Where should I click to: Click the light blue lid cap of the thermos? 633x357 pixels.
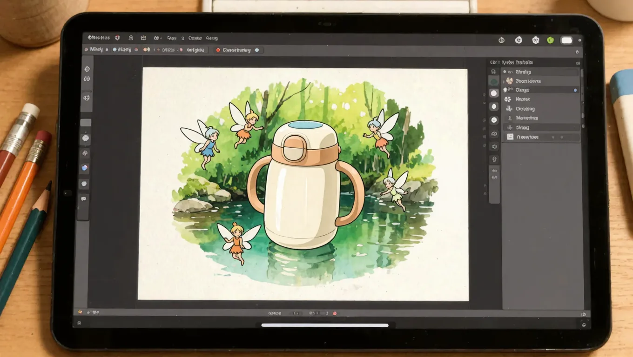pos(305,125)
